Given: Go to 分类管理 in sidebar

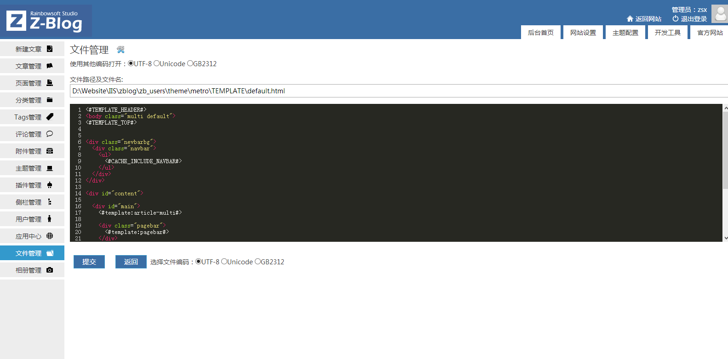Looking at the screenshot, I should 32,100.
